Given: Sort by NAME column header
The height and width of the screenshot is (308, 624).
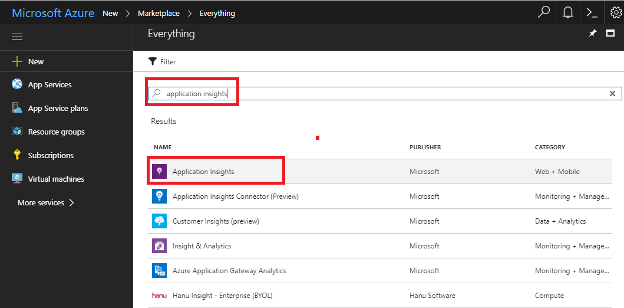Looking at the screenshot, I should click(163, 147).
